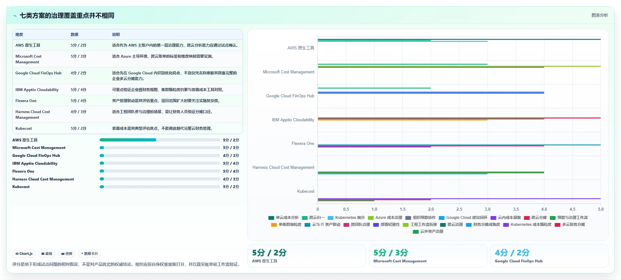Open the AWS 原生工具 5分 / 2分 data card
The image size is (621, 280).
click(306, 256)
